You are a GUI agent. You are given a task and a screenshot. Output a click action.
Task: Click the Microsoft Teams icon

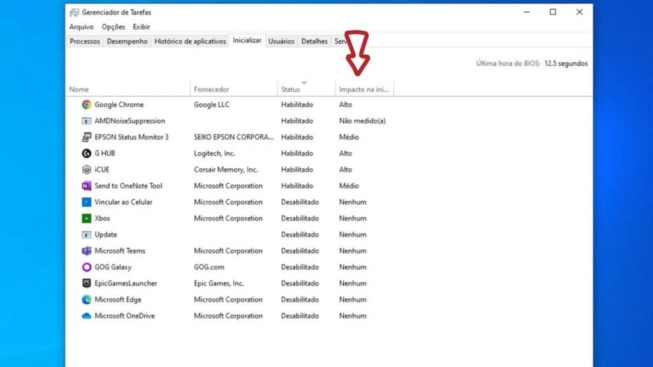coord(86,250)
